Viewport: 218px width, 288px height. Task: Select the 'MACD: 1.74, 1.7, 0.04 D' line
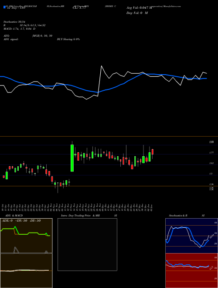coord(20,29)
